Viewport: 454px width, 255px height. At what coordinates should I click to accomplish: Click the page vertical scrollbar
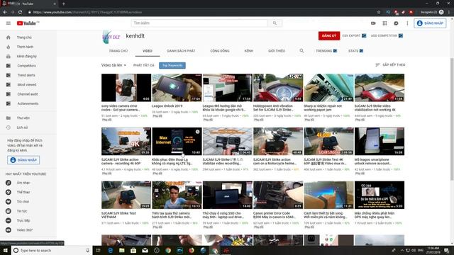[452, 118]
